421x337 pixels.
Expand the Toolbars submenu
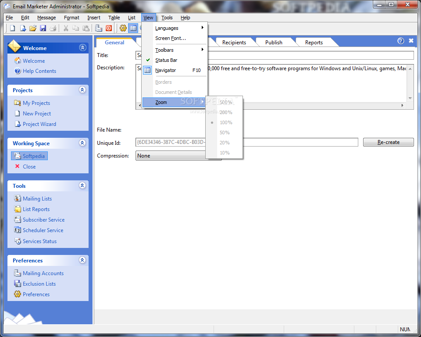175,50
